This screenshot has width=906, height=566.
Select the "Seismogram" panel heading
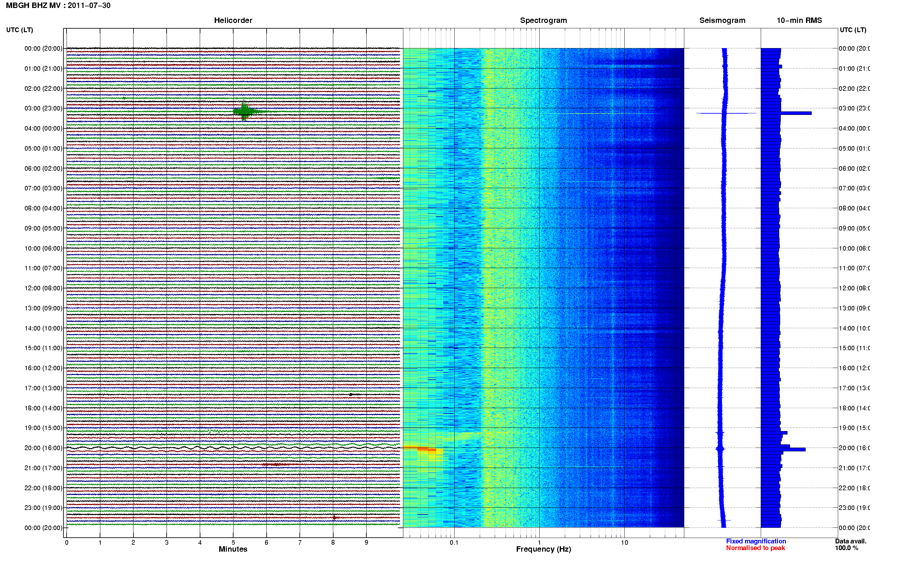pyautogui.click(x=722, y=21)
